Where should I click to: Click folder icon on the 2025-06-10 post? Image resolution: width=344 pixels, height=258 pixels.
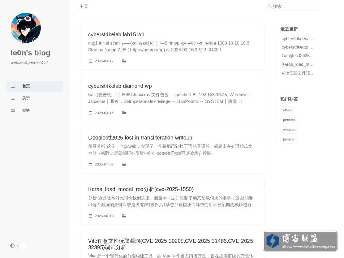124,216
